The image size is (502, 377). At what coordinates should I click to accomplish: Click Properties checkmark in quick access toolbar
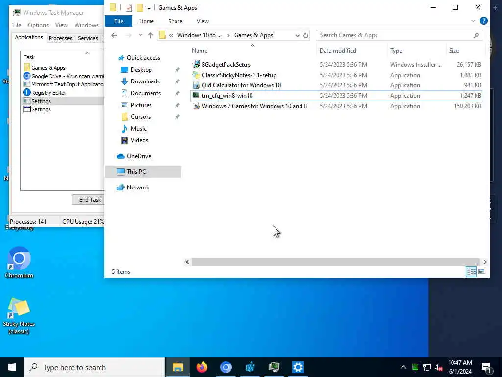click(x=129, y=7)
